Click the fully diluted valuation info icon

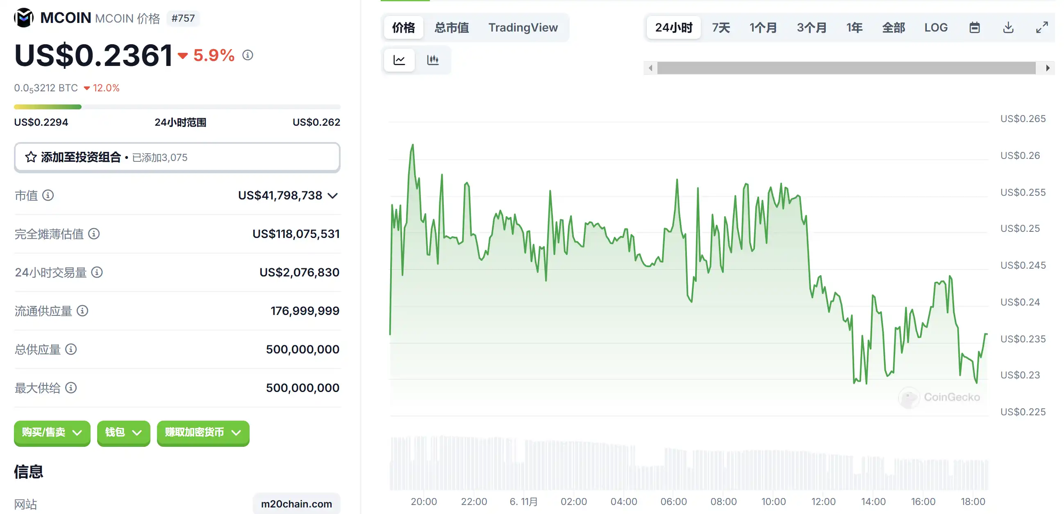pyautogui.click(x=94, y=234)
